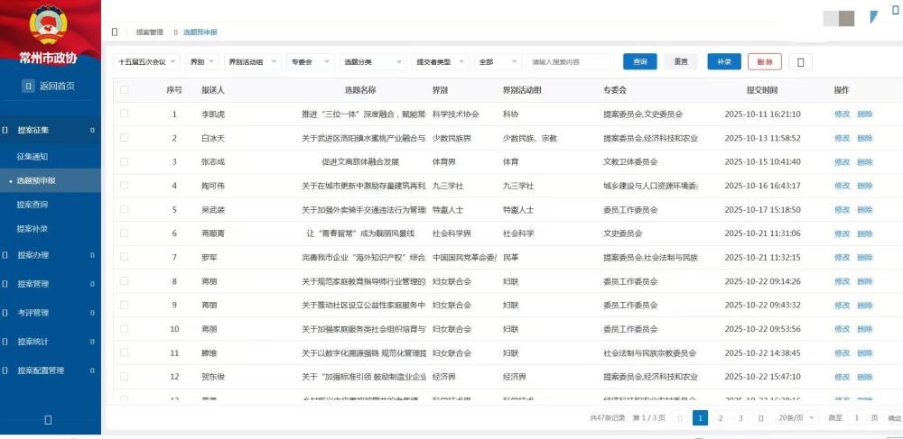Go to next page using pagination arrow
This screenshot has width=903, height=439.
coord(760,418)
